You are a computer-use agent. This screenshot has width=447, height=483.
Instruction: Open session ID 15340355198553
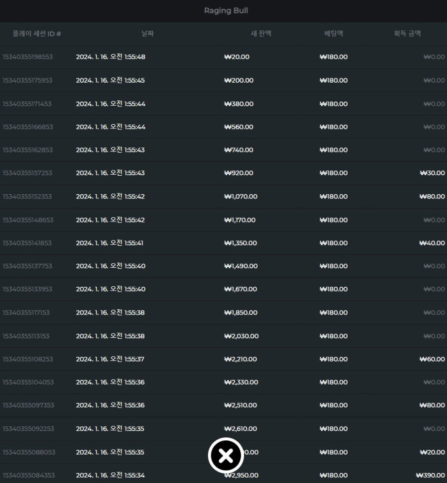click(28, 57)
